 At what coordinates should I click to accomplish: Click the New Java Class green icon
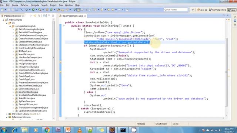[x=51, y=10]
